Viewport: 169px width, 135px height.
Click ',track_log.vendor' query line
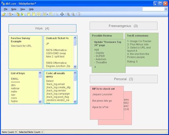point(56,91)
